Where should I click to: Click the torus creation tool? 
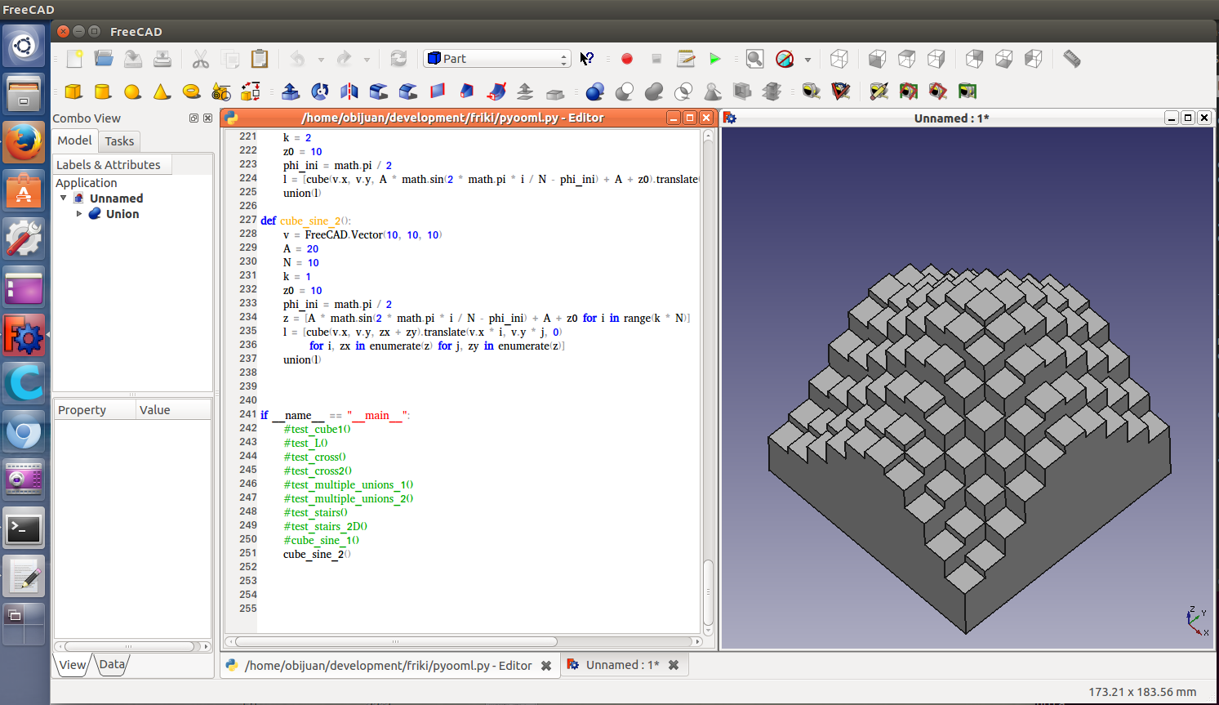click(x=191, y=91)
